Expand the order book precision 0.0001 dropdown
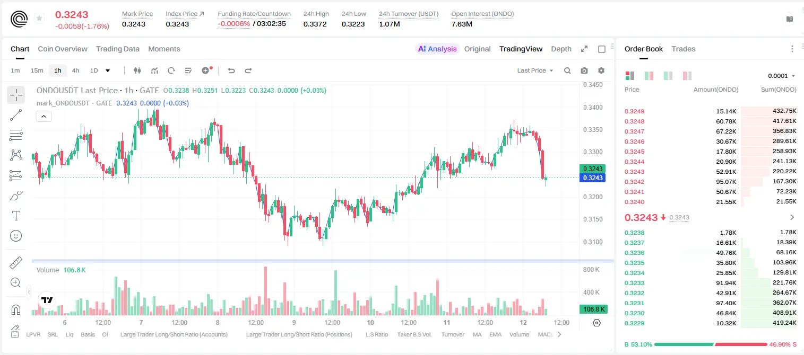Viewport: 804px width, 355px height. [781, 76]
